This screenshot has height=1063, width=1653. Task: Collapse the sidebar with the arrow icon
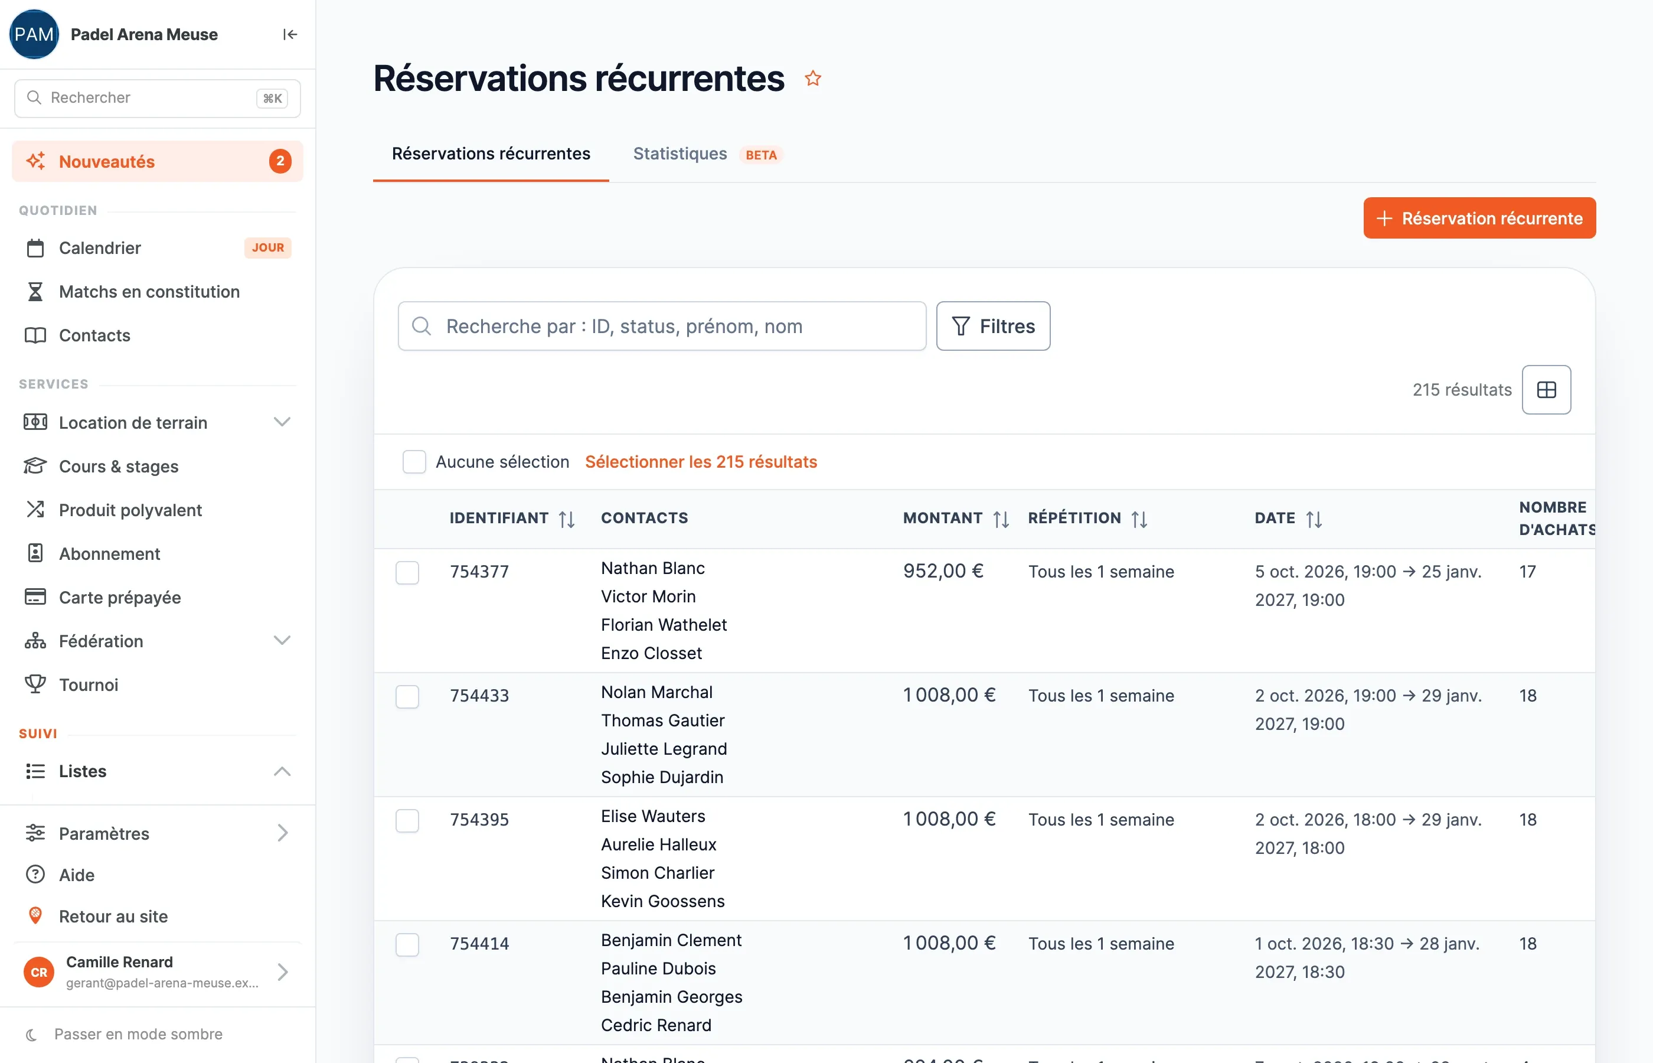(290, 34)
